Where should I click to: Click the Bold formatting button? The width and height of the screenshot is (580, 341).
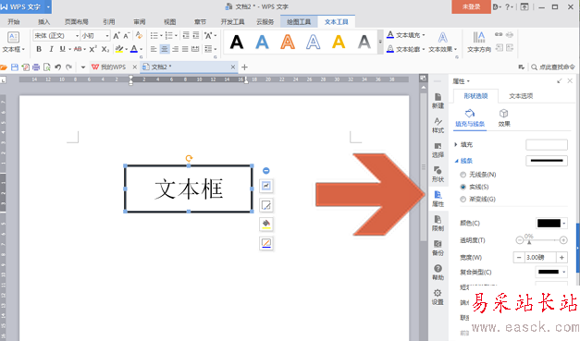[39, 49]
